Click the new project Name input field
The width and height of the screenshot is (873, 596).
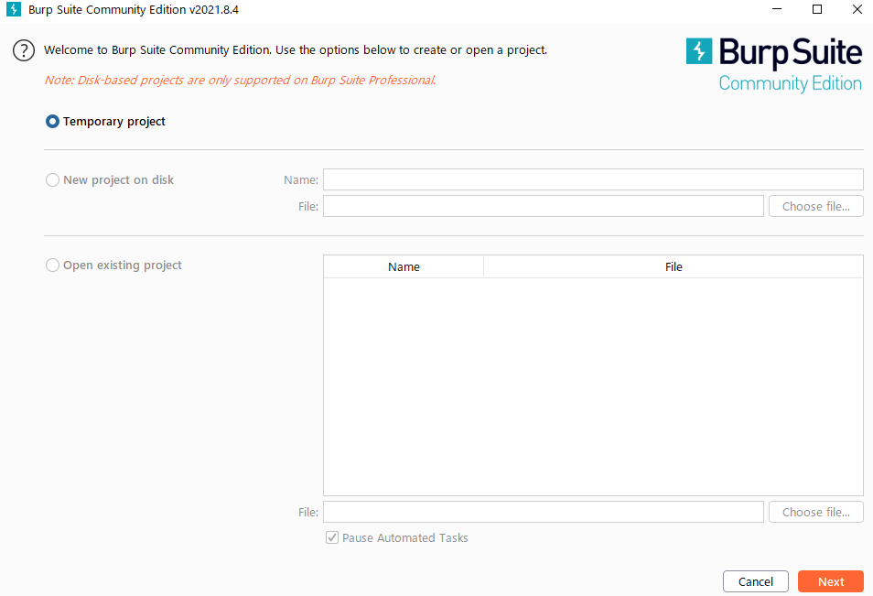[593, 179]
